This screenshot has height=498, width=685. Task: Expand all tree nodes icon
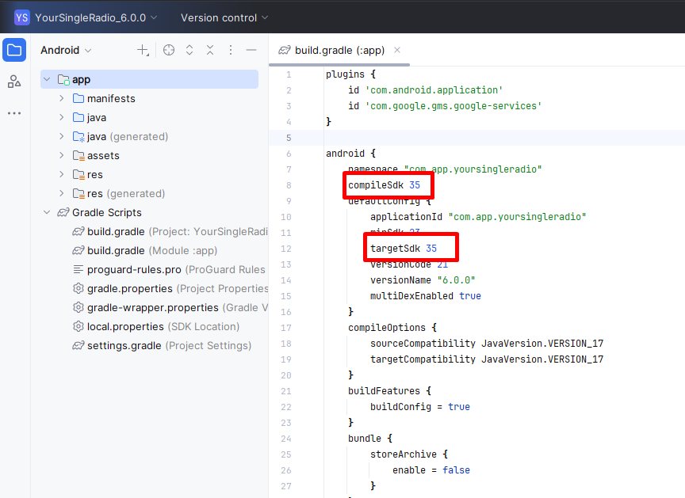(189, 50)
